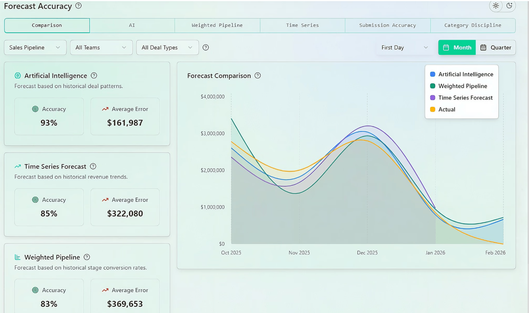Open the Weighted Pipeline tab

point(217,25)
